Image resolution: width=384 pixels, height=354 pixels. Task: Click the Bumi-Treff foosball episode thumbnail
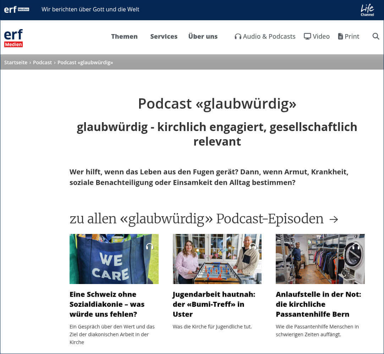tap(217, 259)
